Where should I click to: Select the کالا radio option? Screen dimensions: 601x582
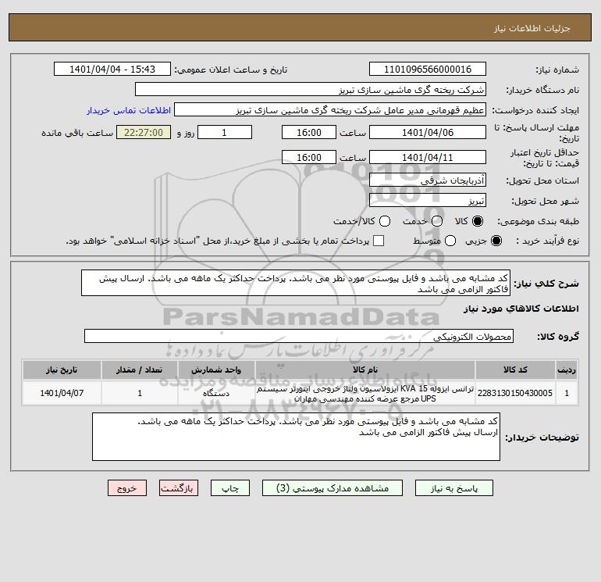point(478,221)
